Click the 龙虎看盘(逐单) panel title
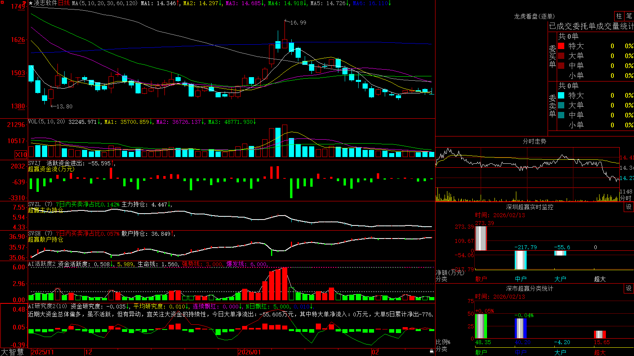634x356 pixels. tap(535, 16)
